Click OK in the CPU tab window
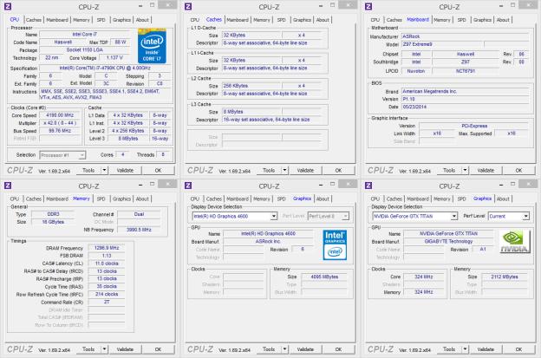Screen dimensions: 541x358 tap(158, 171)
